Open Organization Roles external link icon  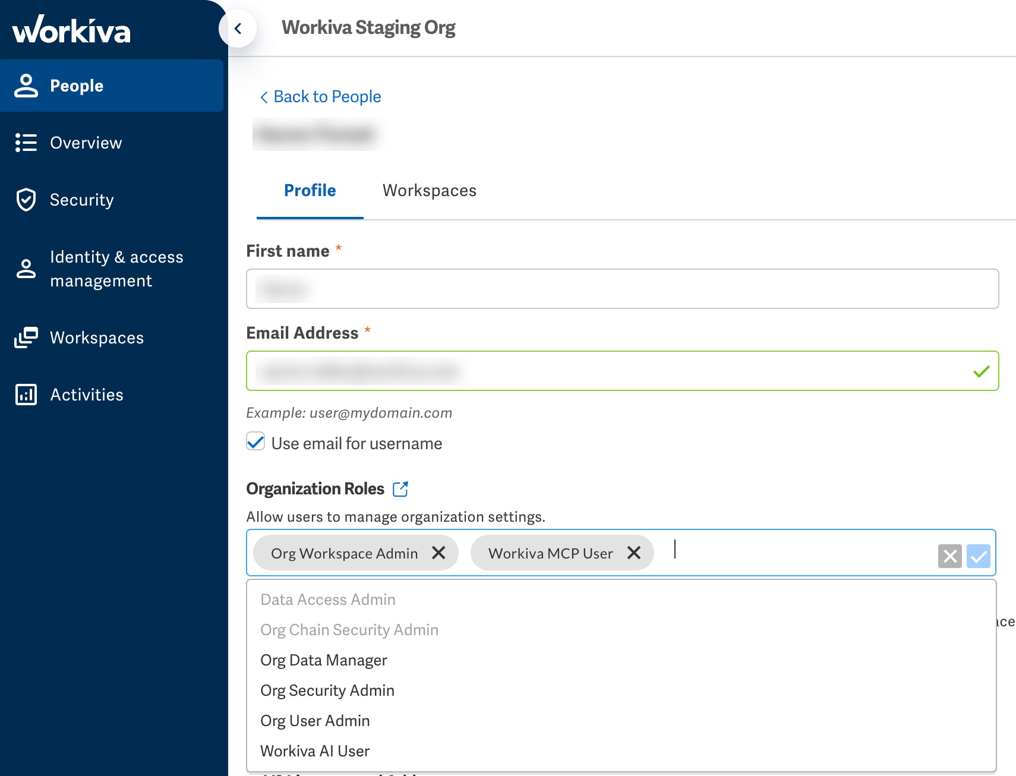coord(400,488)
